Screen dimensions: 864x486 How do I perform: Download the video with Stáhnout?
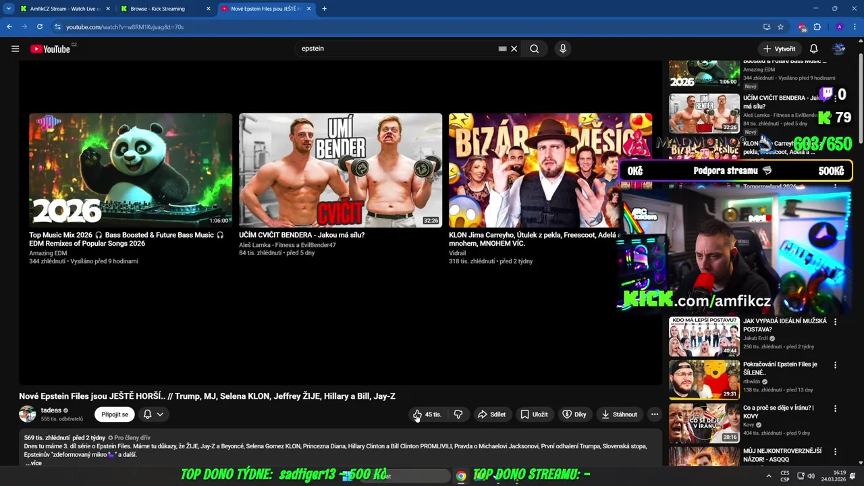tap(620, 414)
